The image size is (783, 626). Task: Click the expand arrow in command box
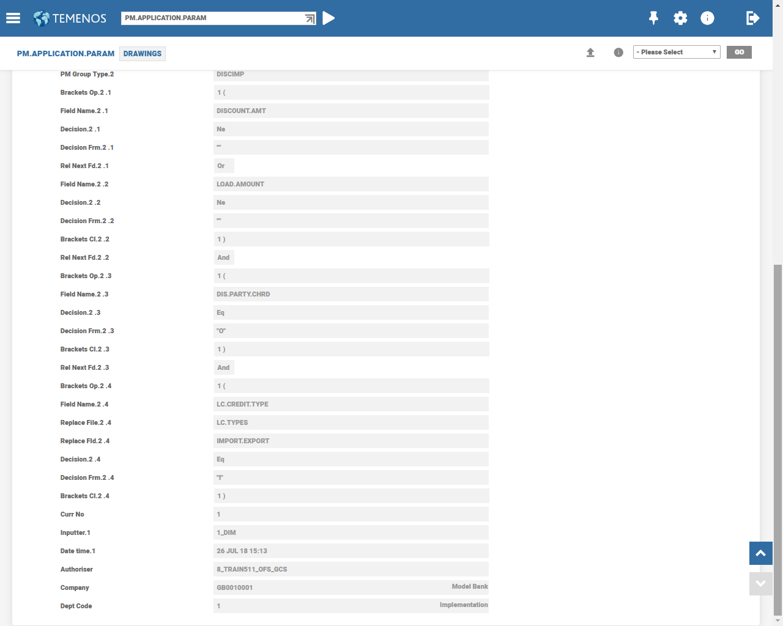coord(310,18)
